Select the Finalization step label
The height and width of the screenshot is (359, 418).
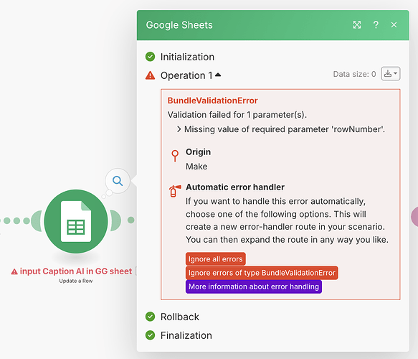click(x=186, y=335)
